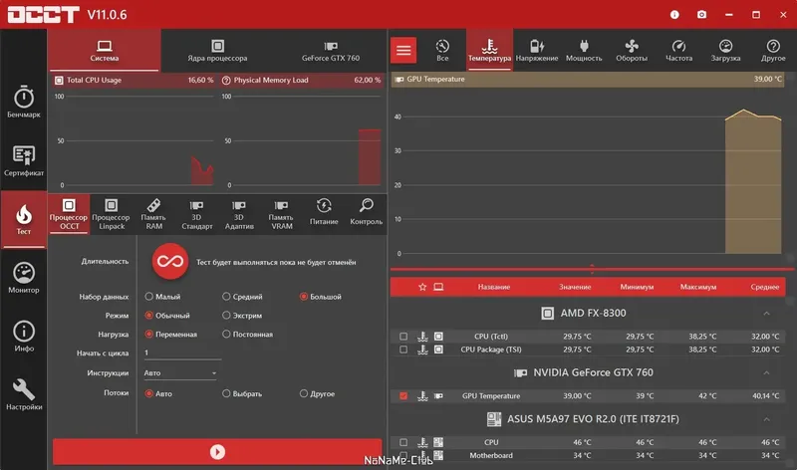Select the 3D Стандарт test

tap(196, 214)
